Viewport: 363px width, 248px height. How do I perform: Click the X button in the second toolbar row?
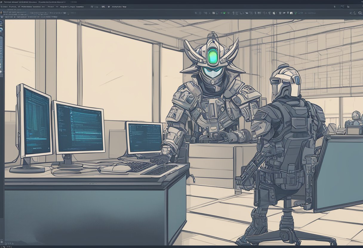pyautogui.click(x=108, y=6)
